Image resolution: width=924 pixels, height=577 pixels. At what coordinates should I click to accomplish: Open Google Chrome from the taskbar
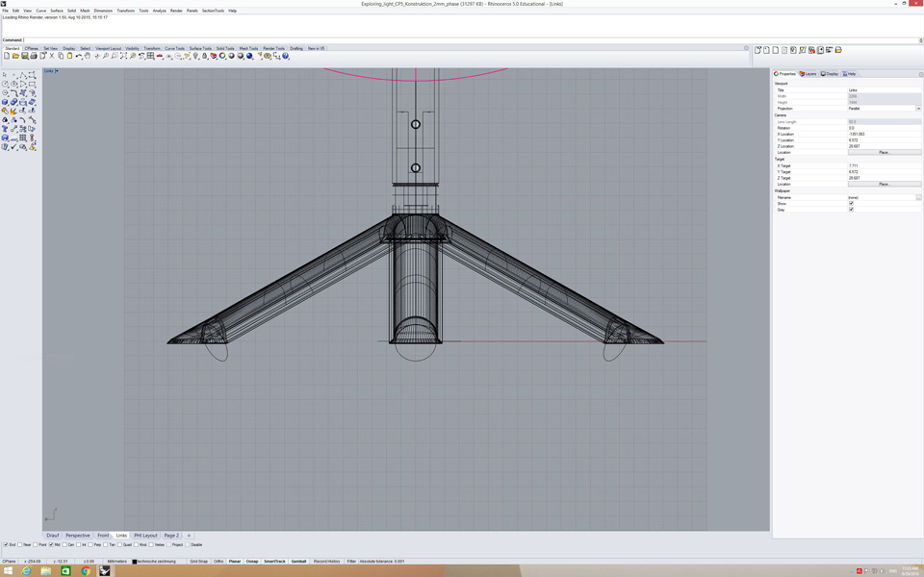pyautogui.click(x=86, y=570)
